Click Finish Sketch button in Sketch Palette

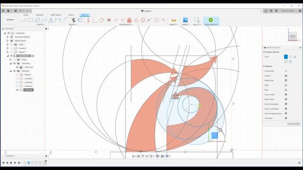point(294,124)
